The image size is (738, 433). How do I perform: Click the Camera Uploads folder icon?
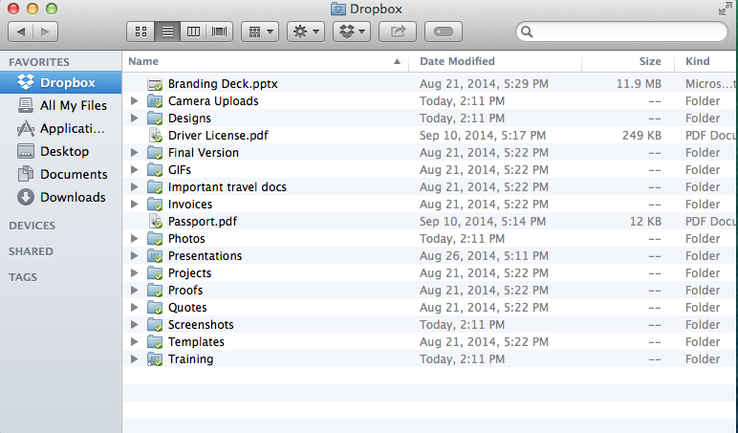155,101
